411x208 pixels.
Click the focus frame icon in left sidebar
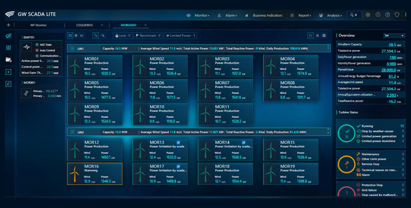[8, 72]
